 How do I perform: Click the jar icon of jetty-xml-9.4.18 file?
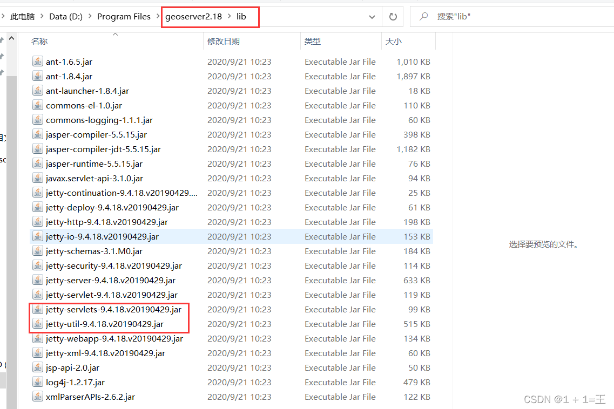(x=38, y=353)
